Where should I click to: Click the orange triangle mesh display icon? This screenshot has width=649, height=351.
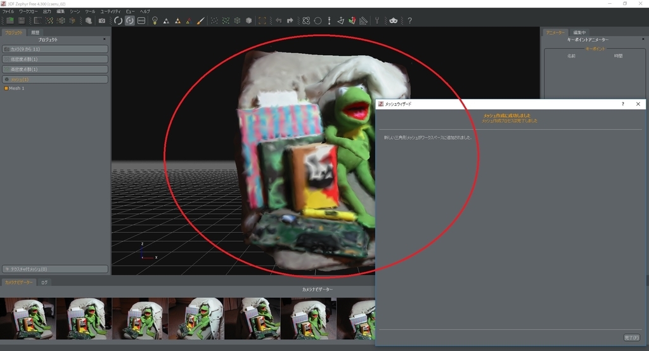pyautogui.click(x=177, y=21)
